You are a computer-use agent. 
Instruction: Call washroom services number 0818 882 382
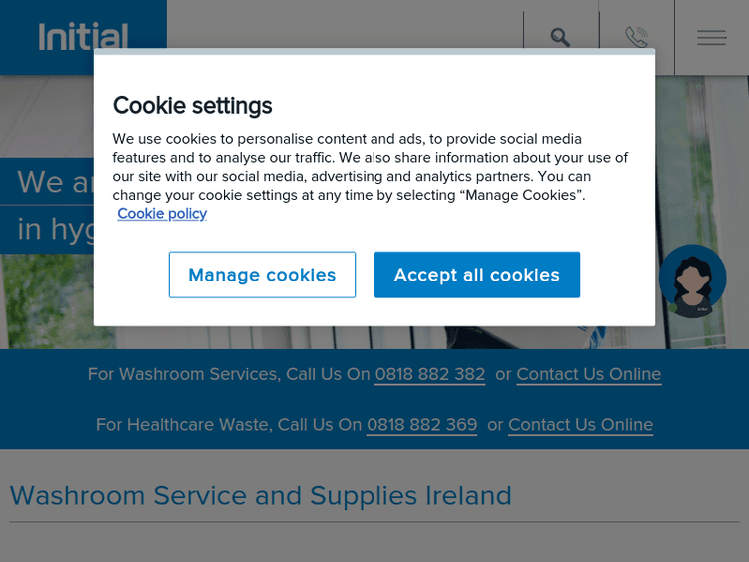tap(429, 374)
